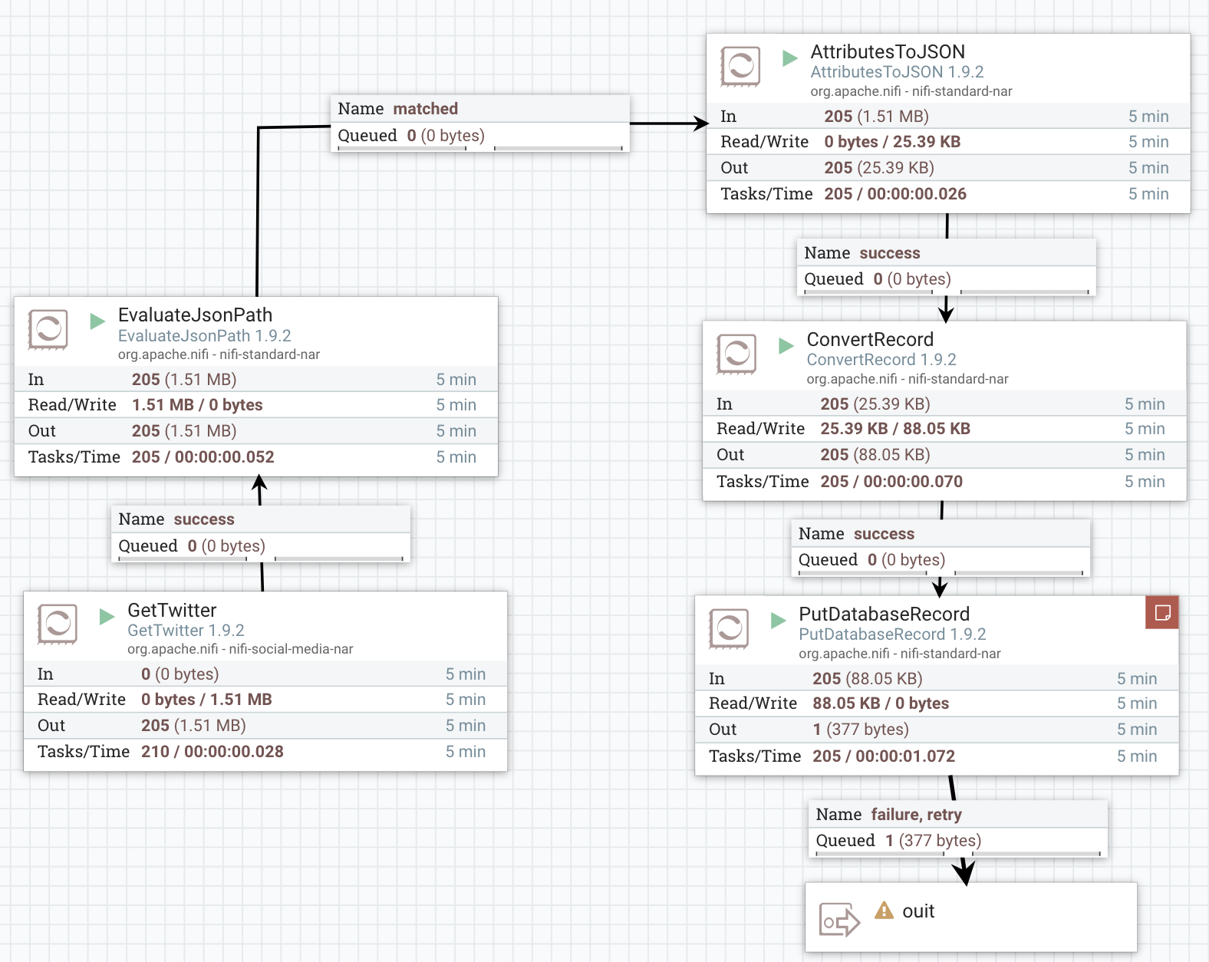Click the EvaluateJsonPath processor icon
Image resolution: width=1209 pixels, height=962 pixels.
coord(48,330)
